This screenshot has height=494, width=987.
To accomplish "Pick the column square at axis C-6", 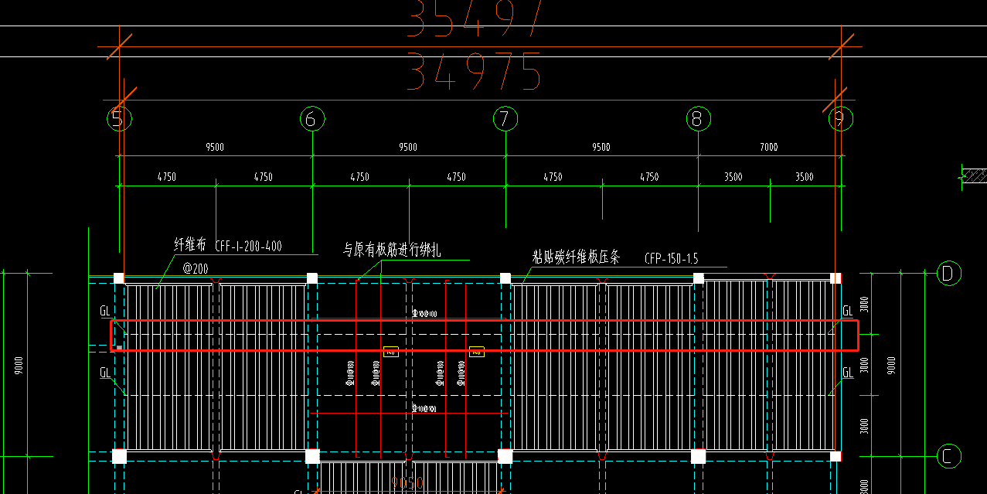I will coord(312,456).
